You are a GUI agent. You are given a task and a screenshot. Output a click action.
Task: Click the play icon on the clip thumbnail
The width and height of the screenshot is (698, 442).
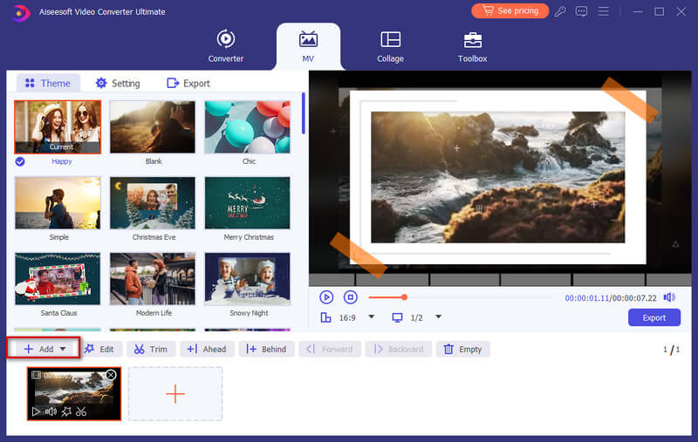36,411
